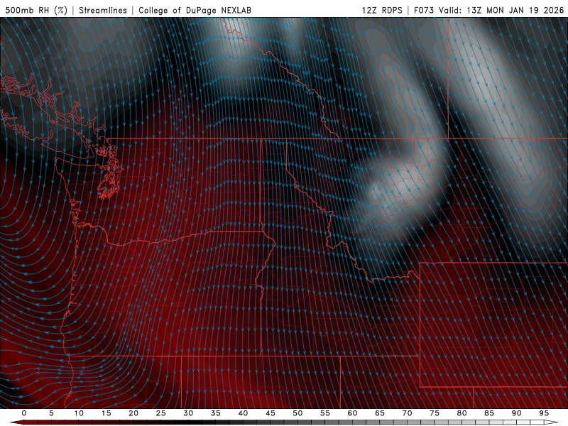Click the colorbar label '0'
The width and height of the screenshot is (568, 426).
24,413
